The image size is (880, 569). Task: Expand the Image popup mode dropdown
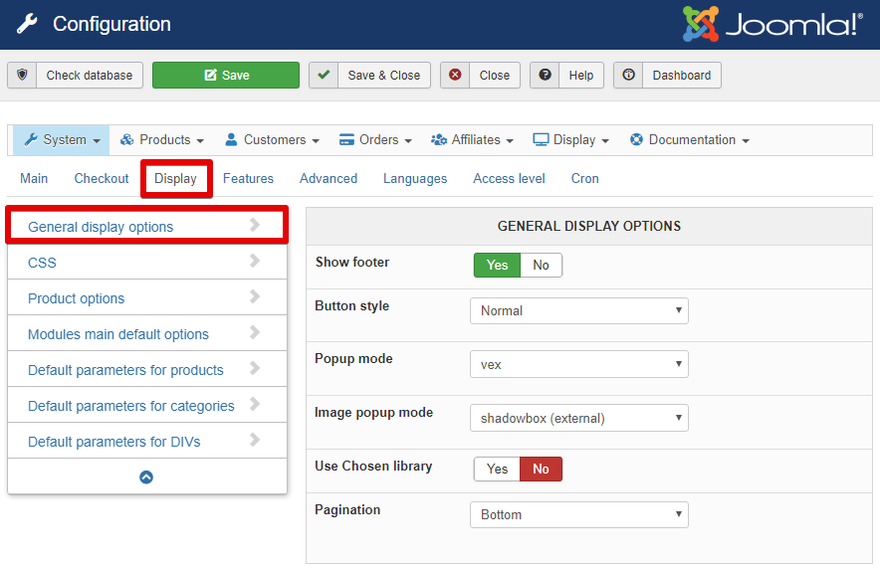pyautogui.click(x=579, y=418)
